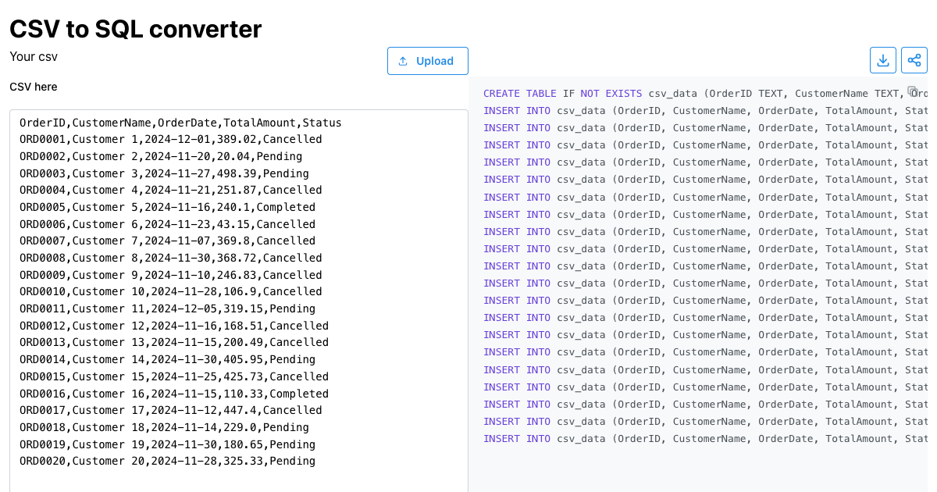Image resolution: width=937 pixels, height=492 pixels.
Task: Click the ORD0018 Customer 18 row
Action: point(164,428)
